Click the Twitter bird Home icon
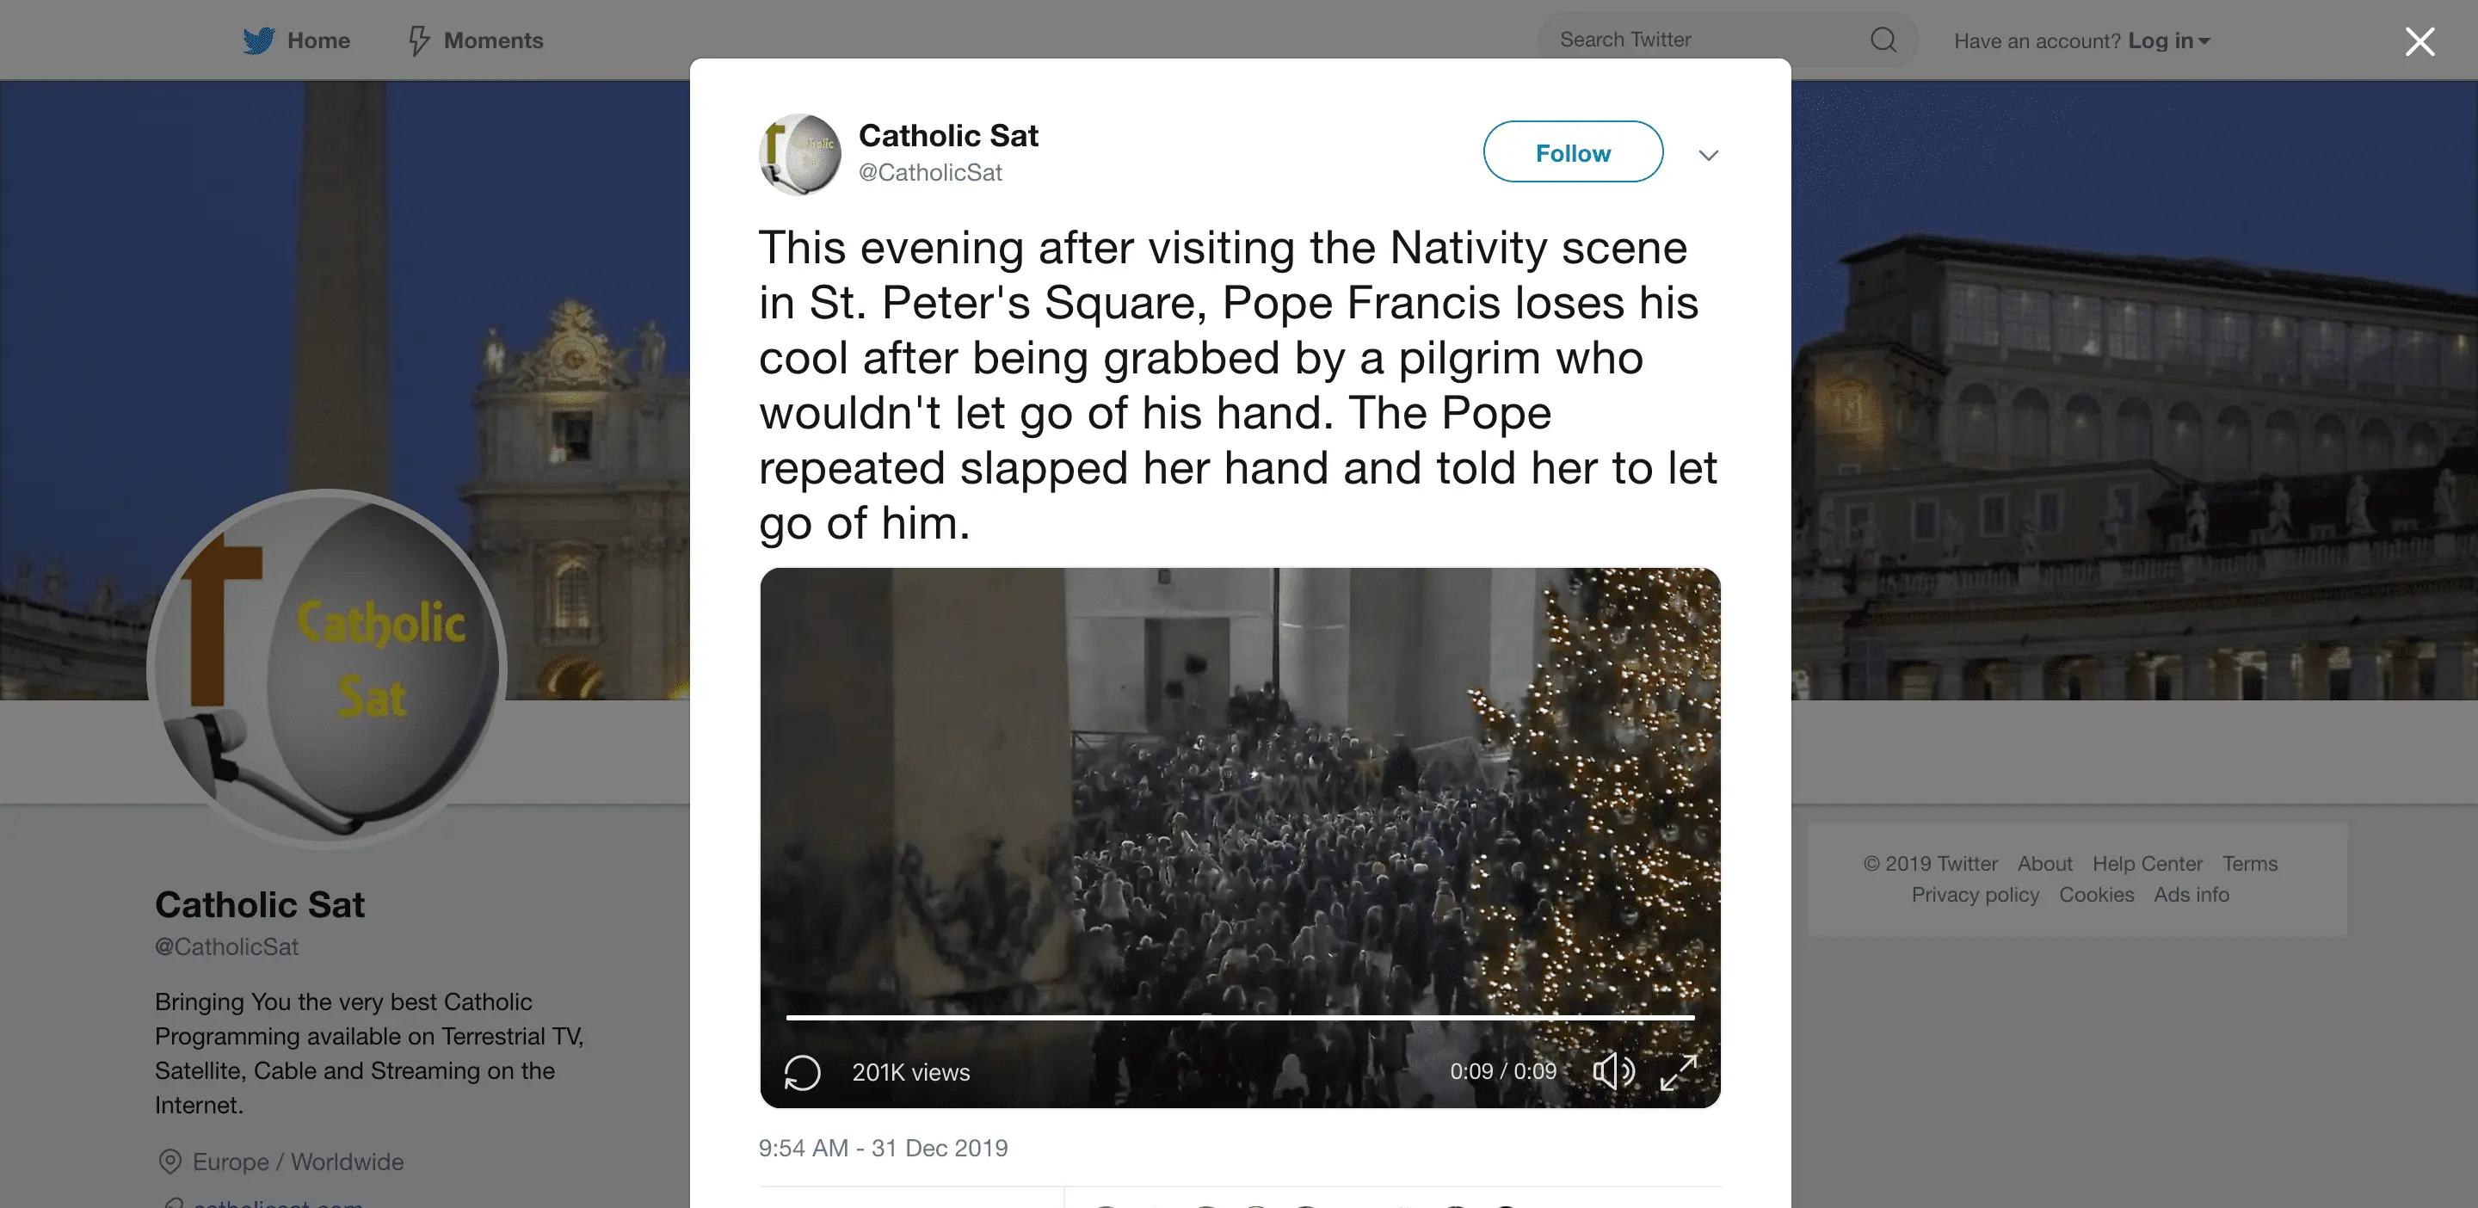The image size is (2478, 1208). [x=259, y=40]
